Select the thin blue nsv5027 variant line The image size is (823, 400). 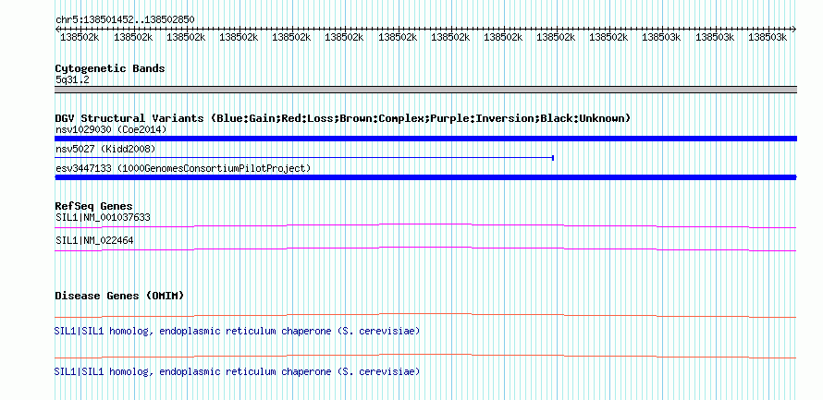(304, 158)
